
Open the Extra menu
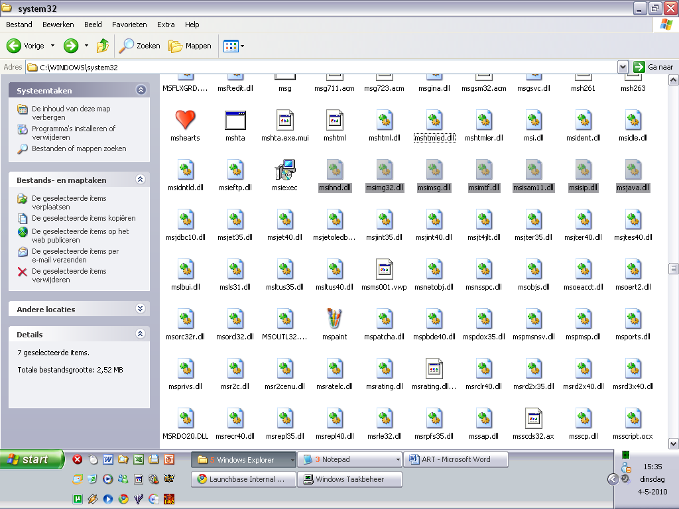166,25
